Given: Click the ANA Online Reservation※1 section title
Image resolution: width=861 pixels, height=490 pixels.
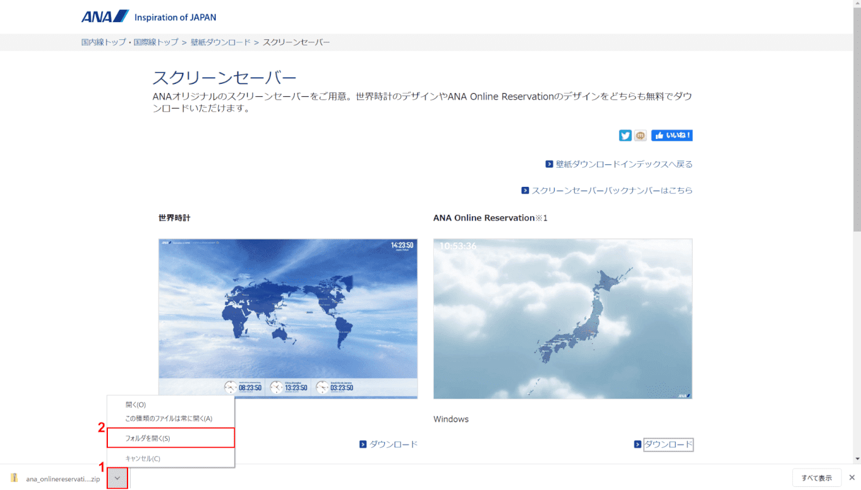Looking at the screenshot, I should click(x=490, y=217).
